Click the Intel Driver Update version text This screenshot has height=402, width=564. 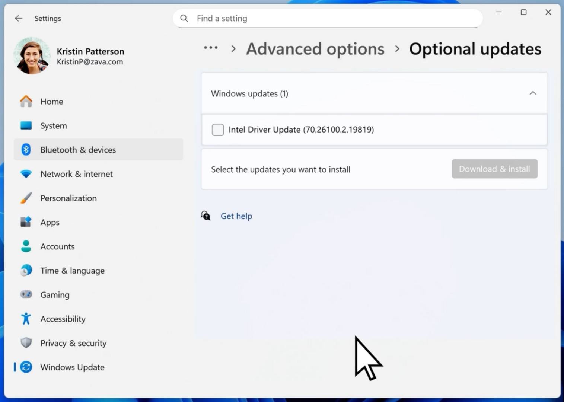[301, 130]
